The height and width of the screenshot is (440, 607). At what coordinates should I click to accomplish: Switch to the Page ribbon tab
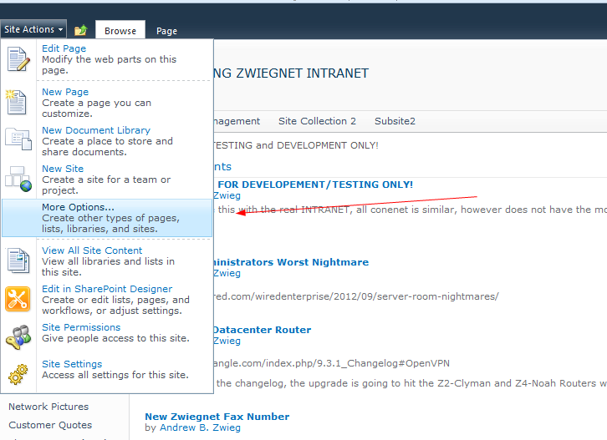coord(167,31)
